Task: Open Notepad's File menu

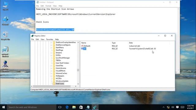Action: tap(37, 6)
